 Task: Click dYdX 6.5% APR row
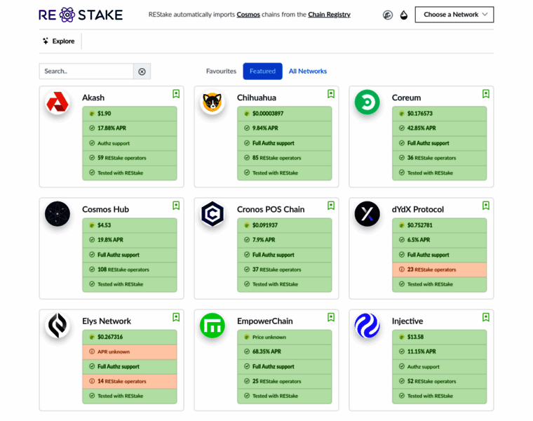coord(439,240)
